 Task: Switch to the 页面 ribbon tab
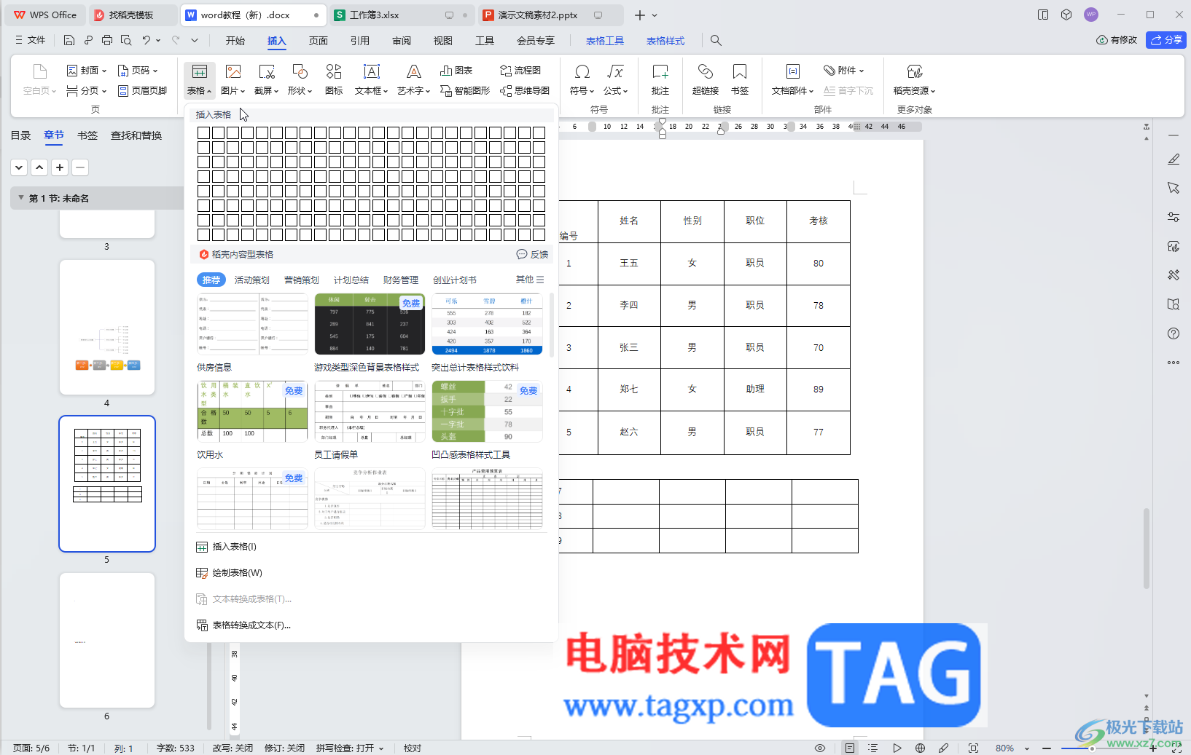coord(319,41)
